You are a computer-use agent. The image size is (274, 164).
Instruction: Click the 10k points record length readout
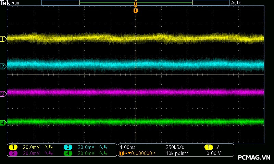point(177,153)
